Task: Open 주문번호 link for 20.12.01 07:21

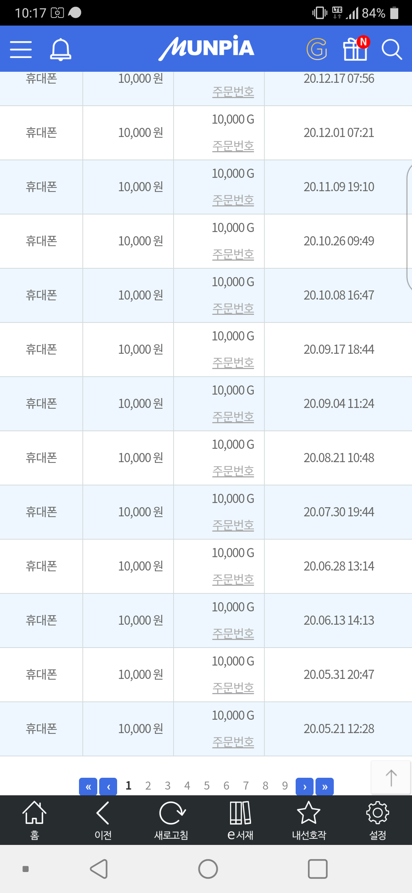Action: pyautogui.click(x=233, y=146)
